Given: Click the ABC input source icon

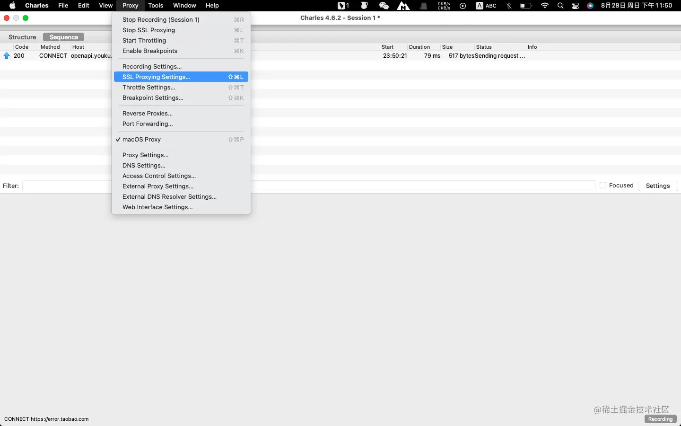Looking at the screenshot, I should pyautogui.click(x=486, y=6).
